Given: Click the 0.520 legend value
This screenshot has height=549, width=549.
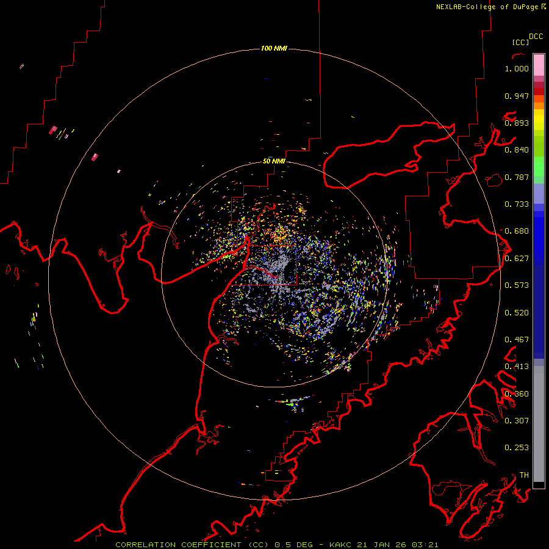Looking at the screenshot, I should point(517,313).
